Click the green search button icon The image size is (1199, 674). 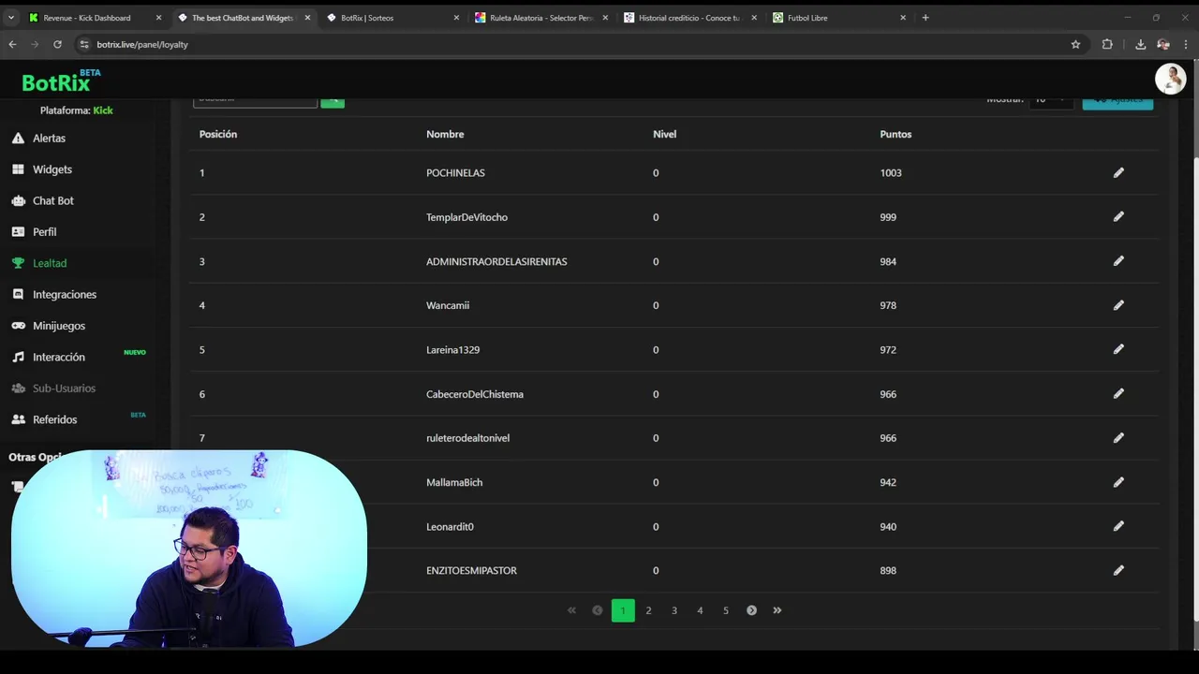(333, 102)
